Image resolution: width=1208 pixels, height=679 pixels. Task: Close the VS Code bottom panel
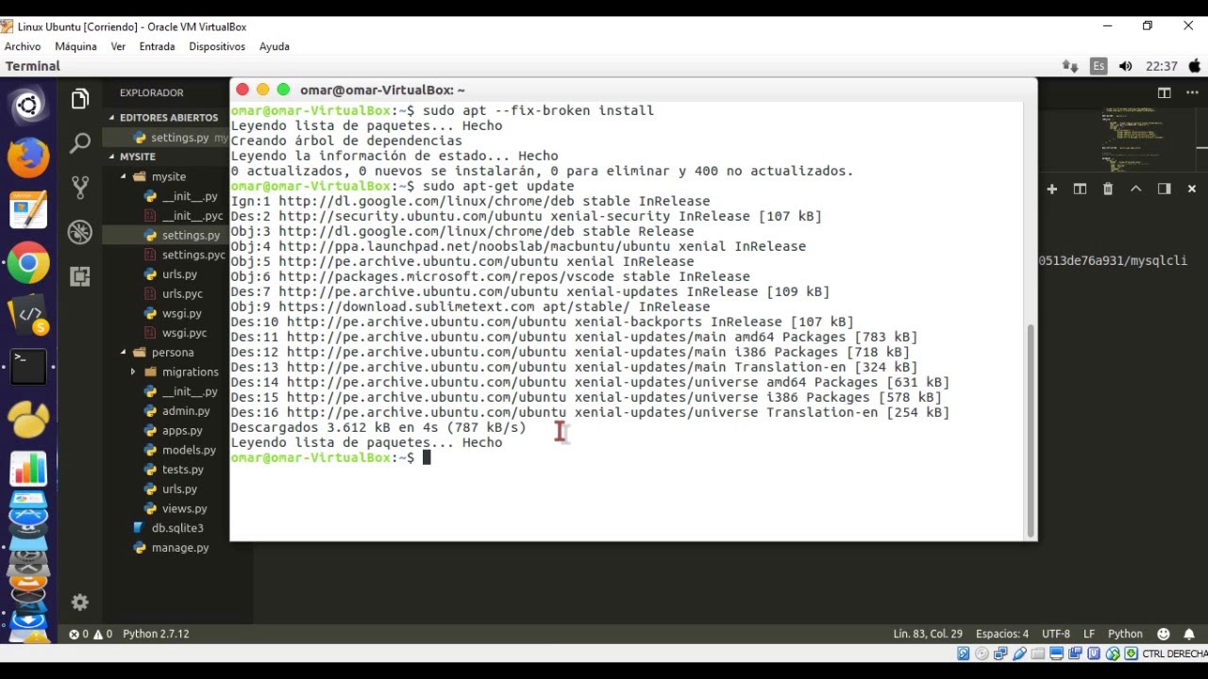point(1192,189)
